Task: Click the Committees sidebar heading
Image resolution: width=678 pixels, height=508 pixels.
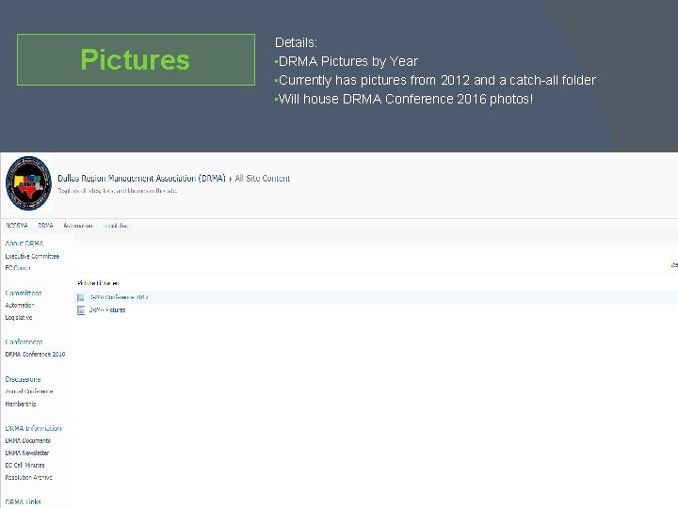Action: [24, 293]
